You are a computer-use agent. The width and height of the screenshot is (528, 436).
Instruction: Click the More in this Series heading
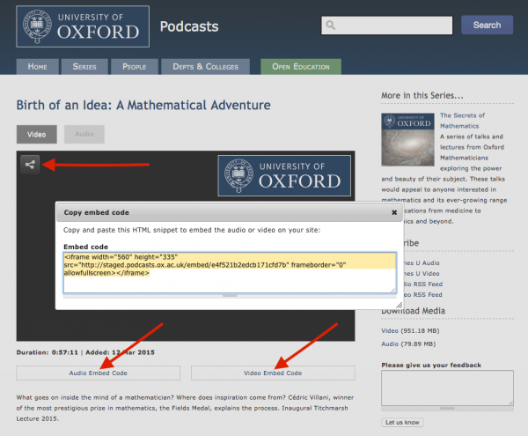pyautogui.click(x=422, y=96)
